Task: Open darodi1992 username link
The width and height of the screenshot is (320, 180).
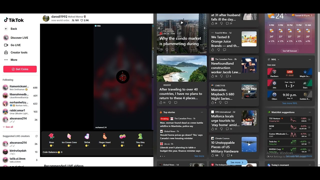Action: click(x=59, y=16)
